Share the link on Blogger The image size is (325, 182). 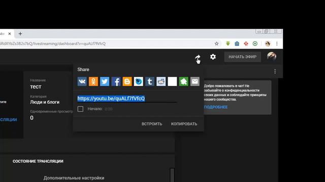[127, 81]
